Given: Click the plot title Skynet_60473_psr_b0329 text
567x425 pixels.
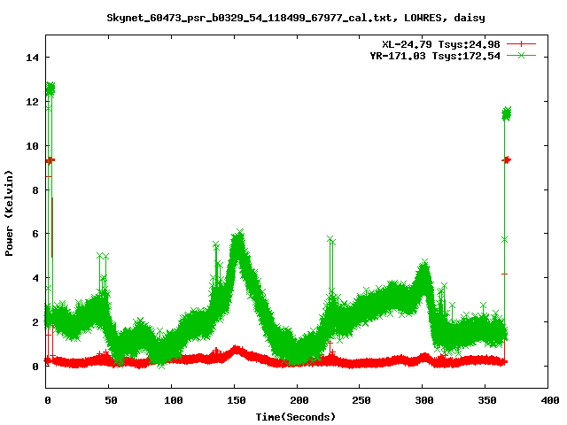Looking at the screenshot, I should click(296, 18).
